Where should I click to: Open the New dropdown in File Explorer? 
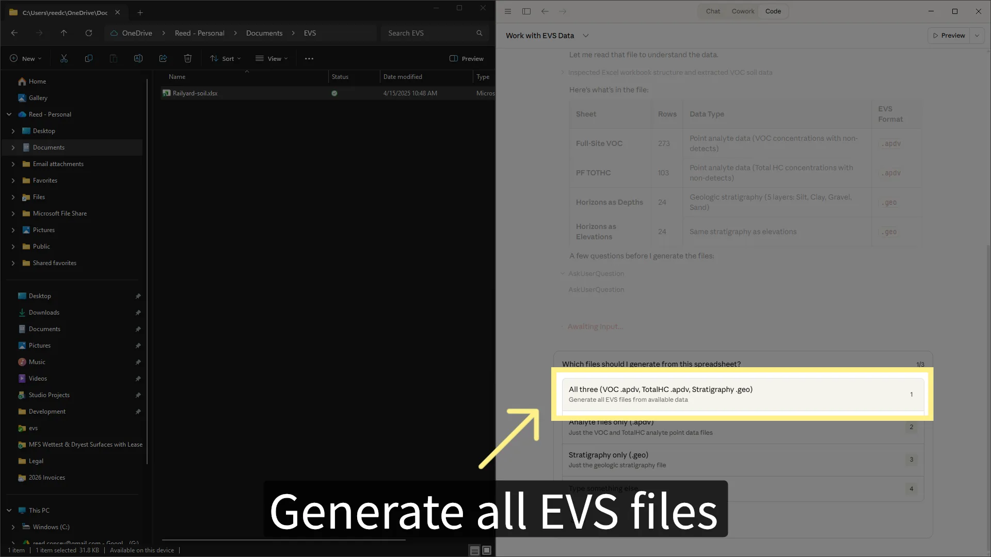[x=26, y=59]
